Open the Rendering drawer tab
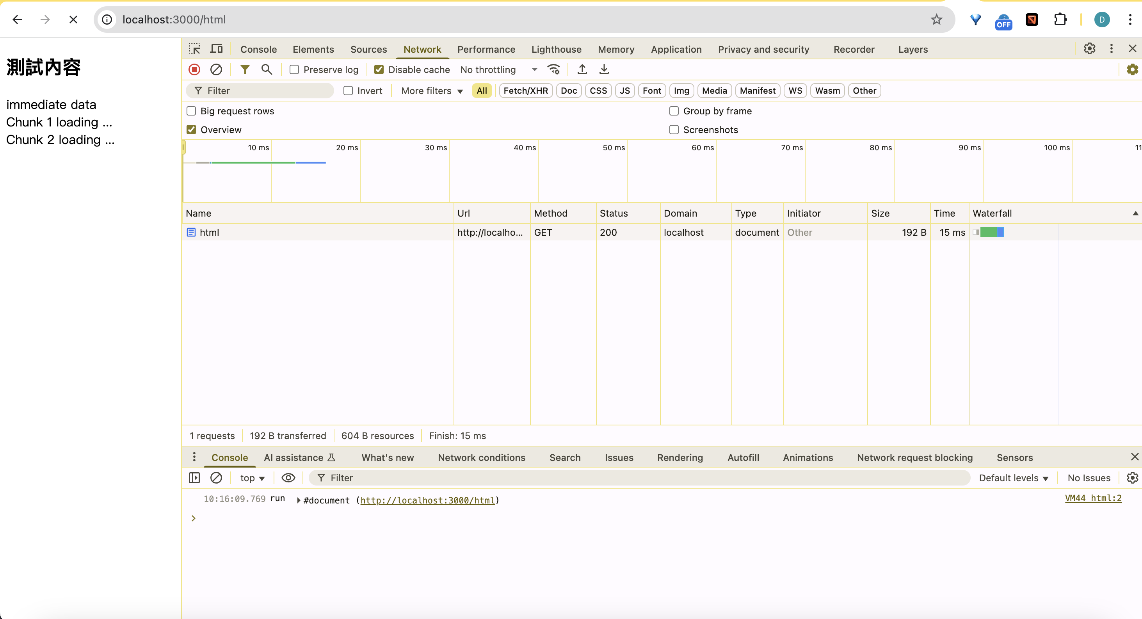Viewport: 1142px width, 619px height. click(x=680, y=457)
